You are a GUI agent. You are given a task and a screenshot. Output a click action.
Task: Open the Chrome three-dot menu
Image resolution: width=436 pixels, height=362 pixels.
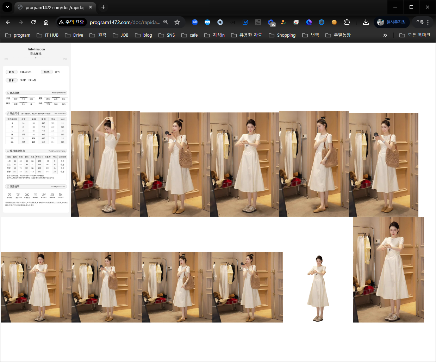click(x=428, y=22)
